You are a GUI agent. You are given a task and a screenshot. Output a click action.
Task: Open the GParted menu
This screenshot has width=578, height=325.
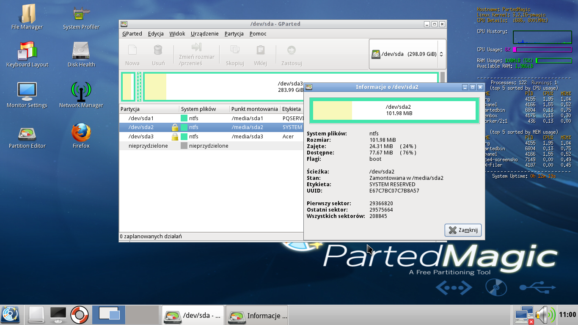[x=132, y=34]
